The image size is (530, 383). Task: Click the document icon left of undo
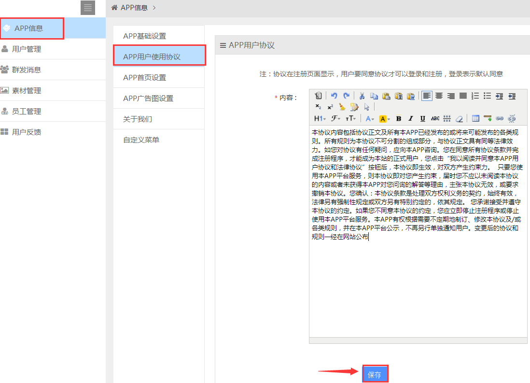pyautogui.click(x=318, y=96)
